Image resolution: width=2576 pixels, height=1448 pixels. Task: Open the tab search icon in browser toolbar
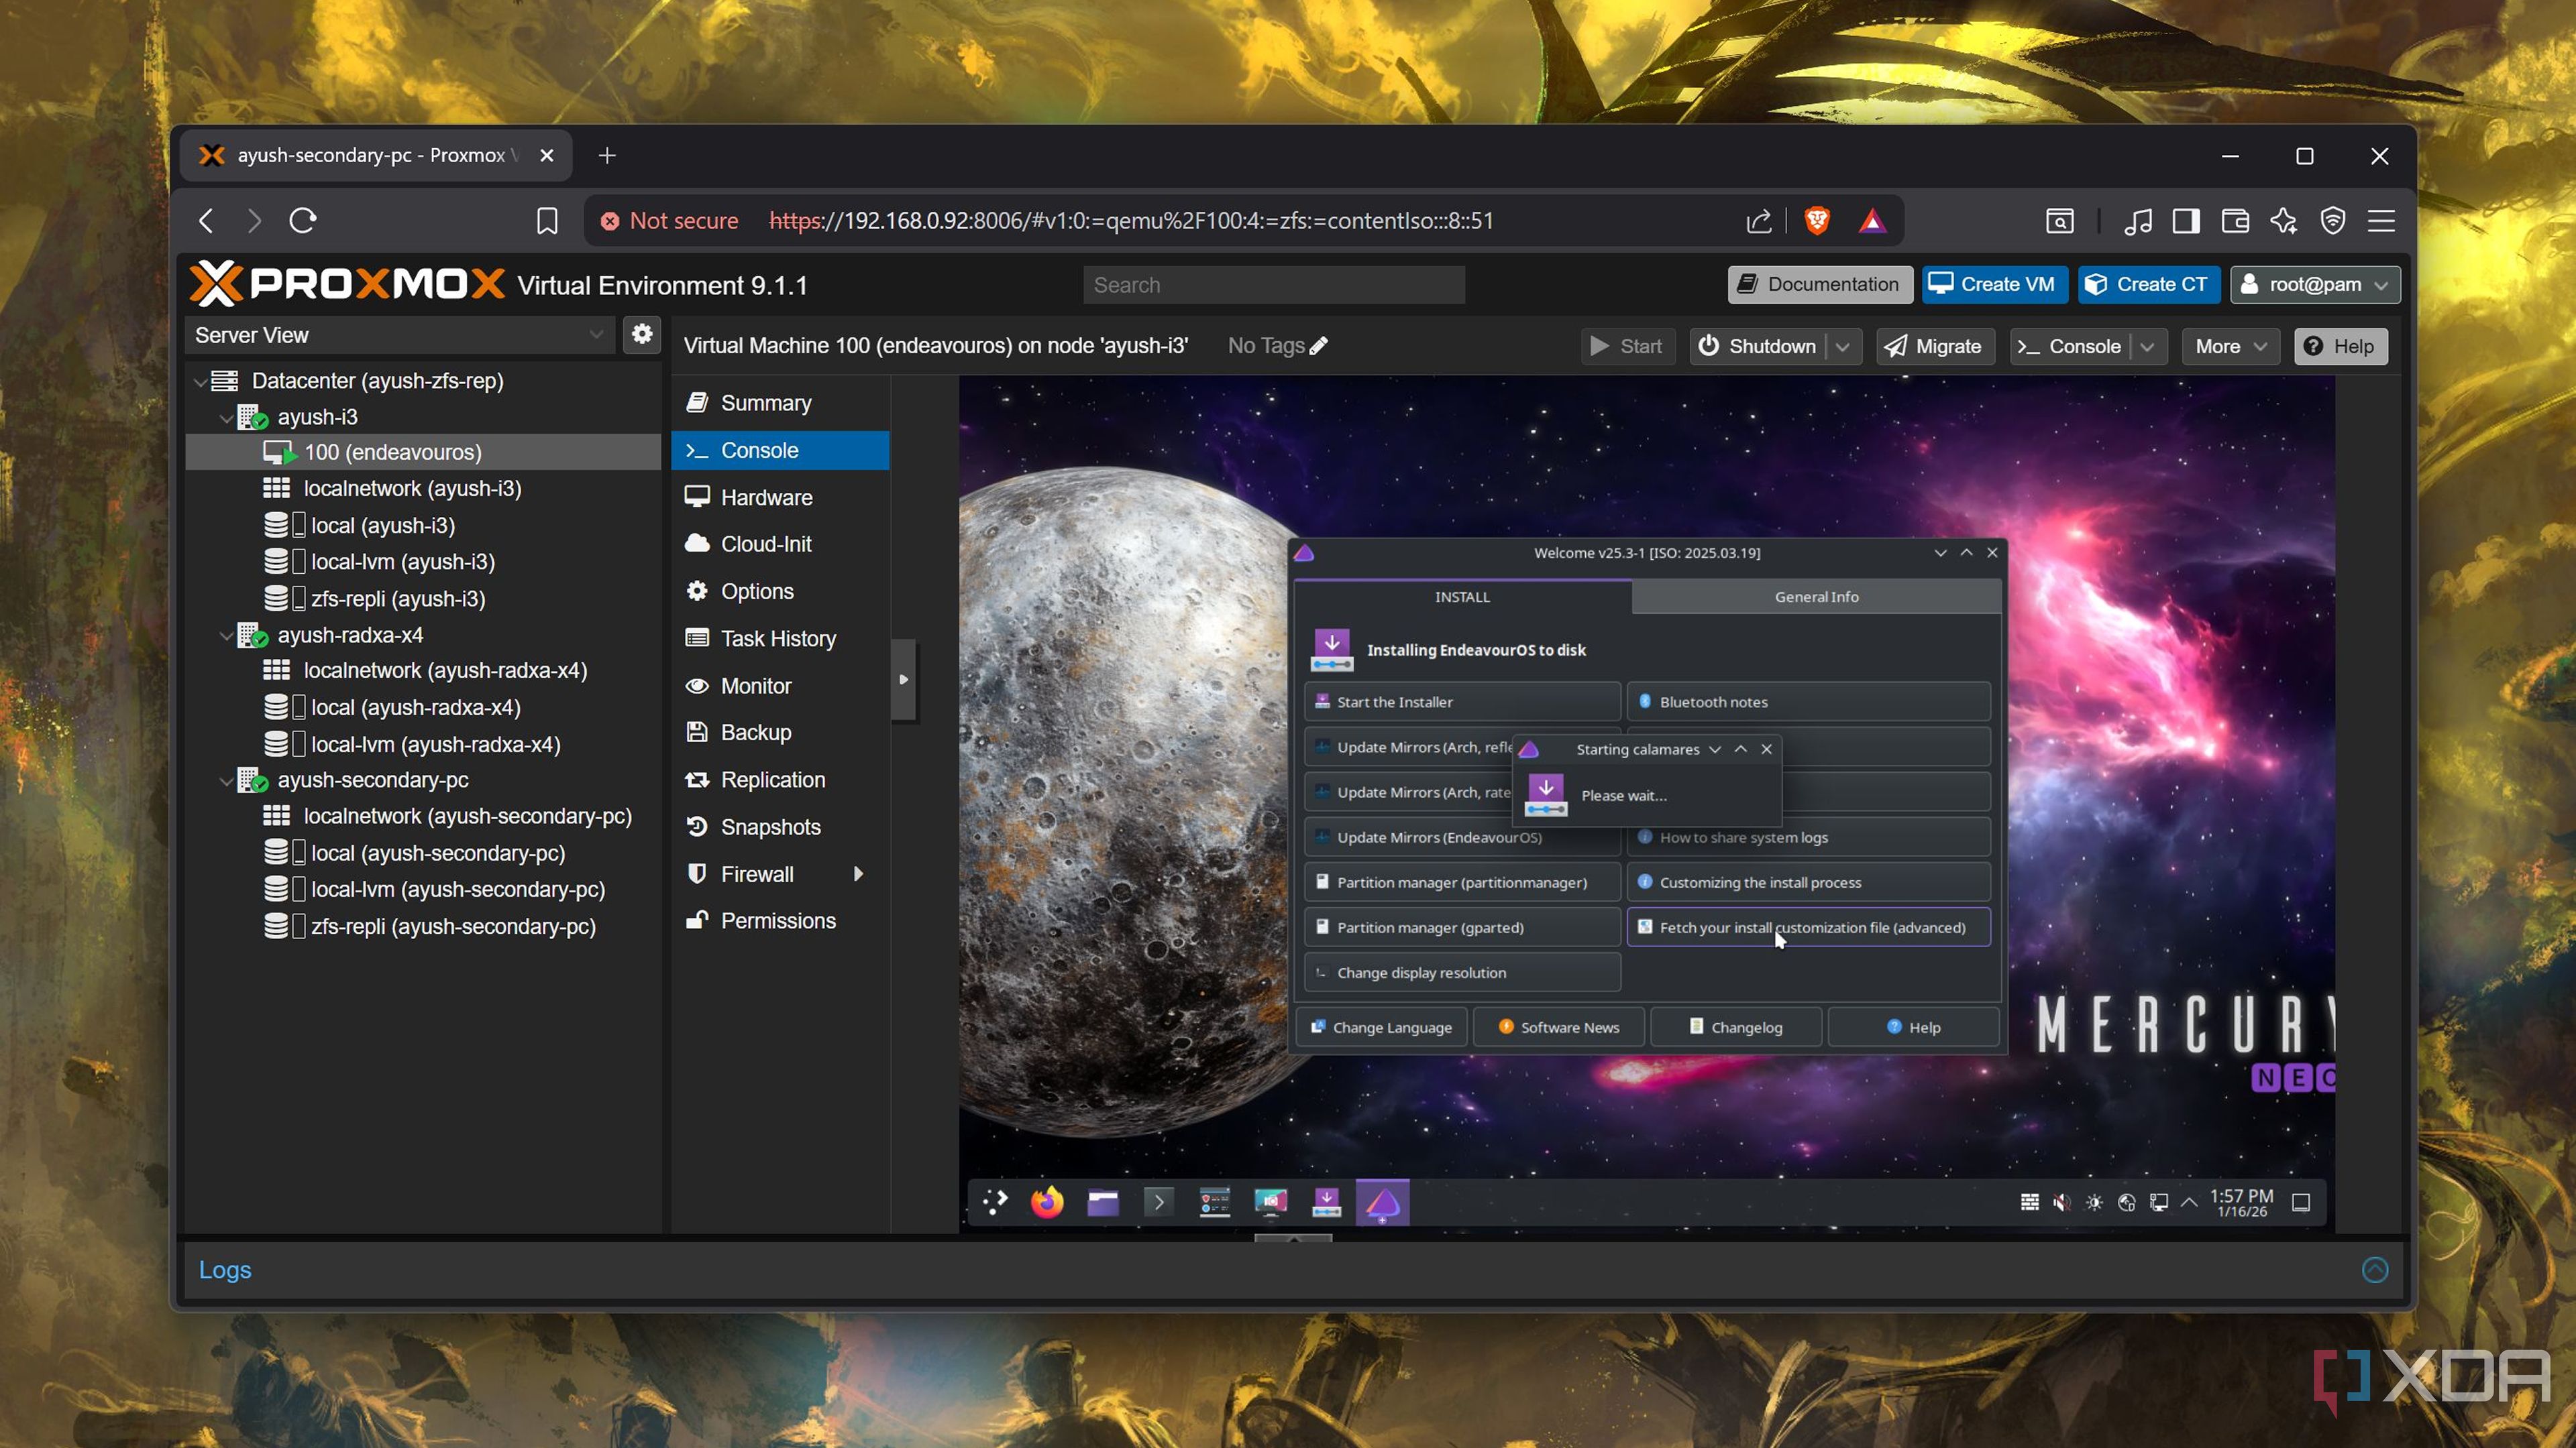(x=2059, y=221)
